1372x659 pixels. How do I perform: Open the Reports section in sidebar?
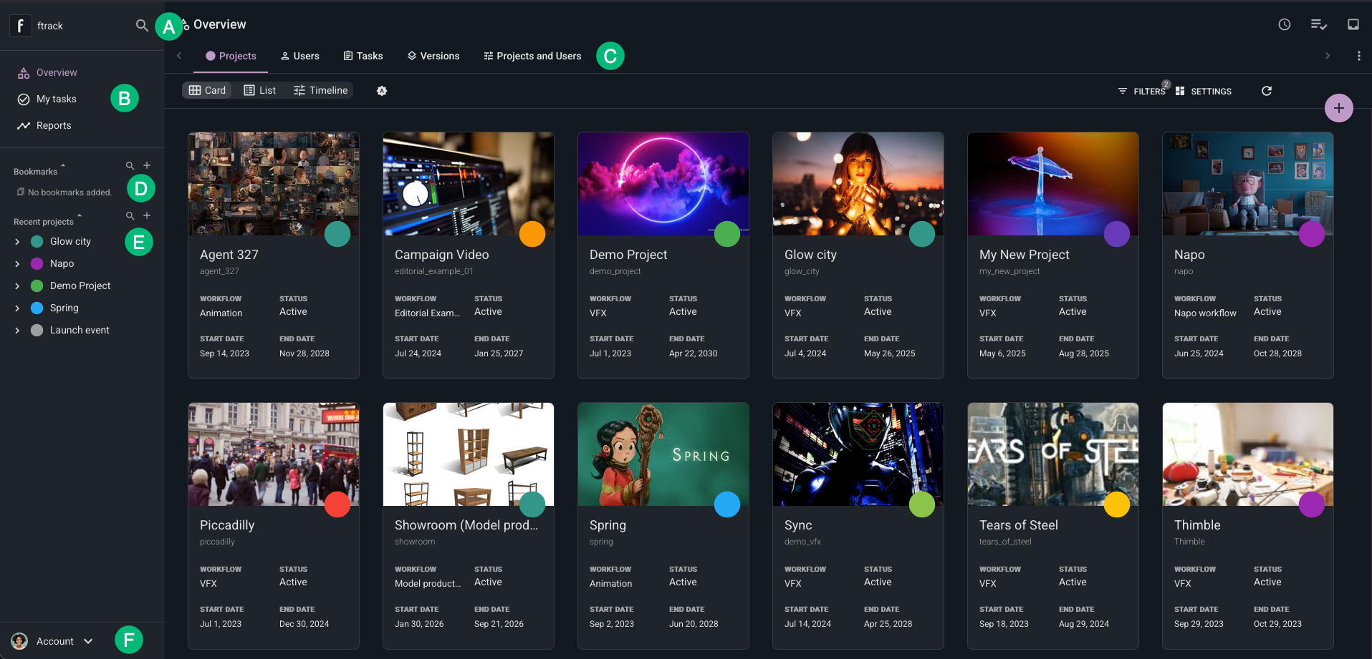53,125
